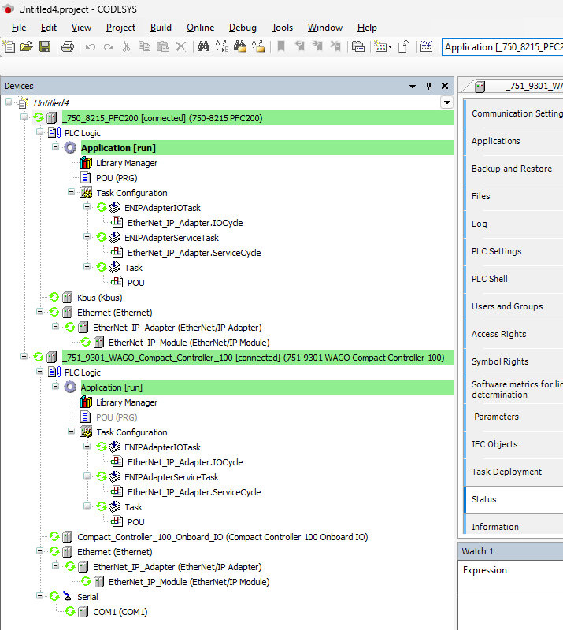Collapse the Serial node

point(39,595)
